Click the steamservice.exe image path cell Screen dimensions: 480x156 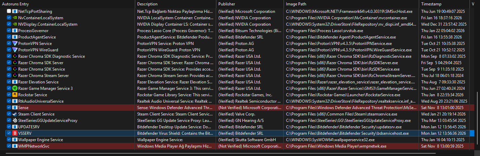351,114
